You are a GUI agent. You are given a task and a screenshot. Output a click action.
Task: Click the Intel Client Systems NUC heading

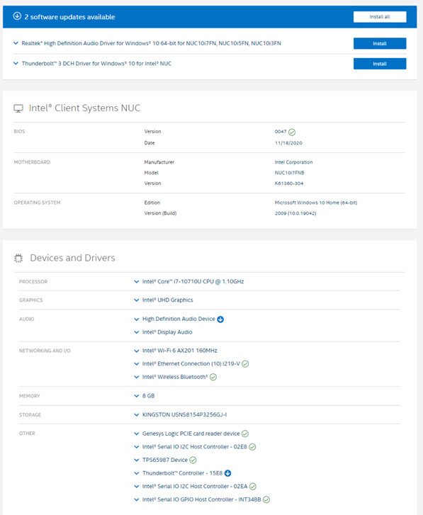pos(84,108)
